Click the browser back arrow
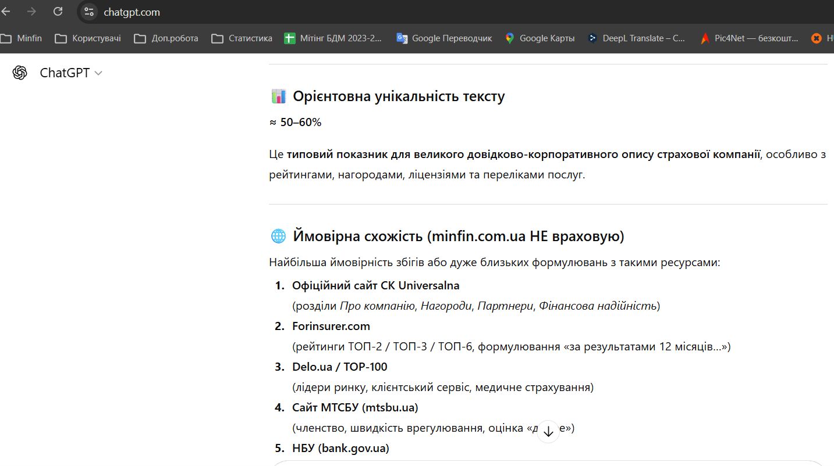Viewport: 834px width, 466px height. click(x=6, y=12)
